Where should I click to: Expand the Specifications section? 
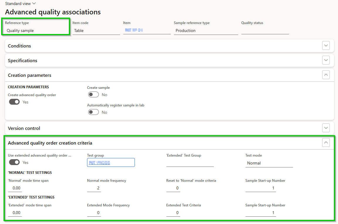point(326,60)
